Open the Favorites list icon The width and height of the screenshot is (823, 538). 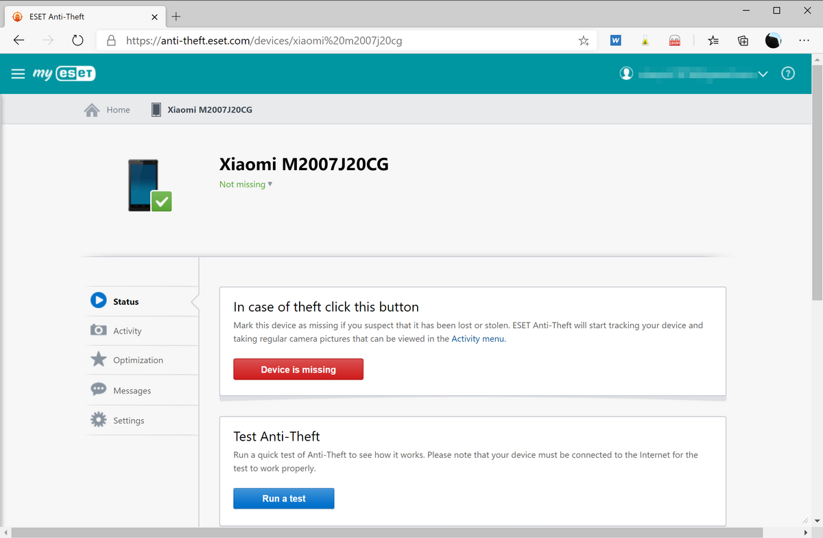pyautogui.click(x=713, y=40)
